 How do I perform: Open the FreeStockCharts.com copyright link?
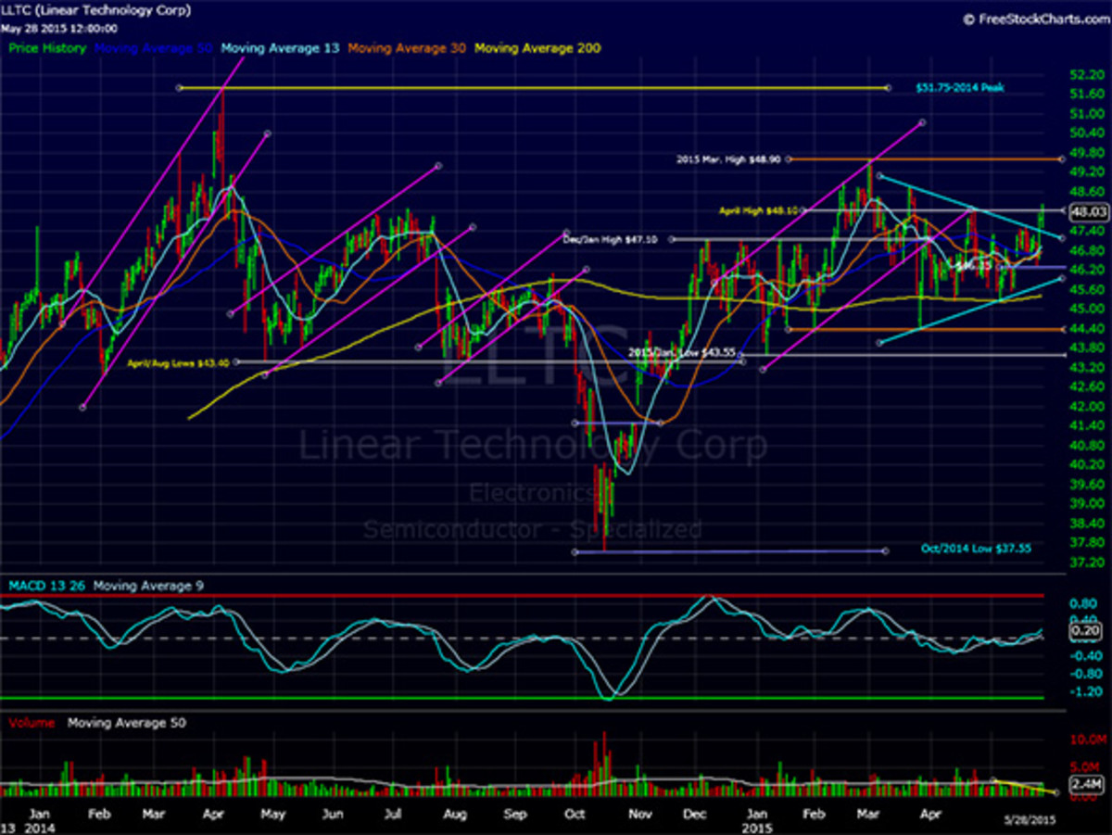(x=1034, y=19)
